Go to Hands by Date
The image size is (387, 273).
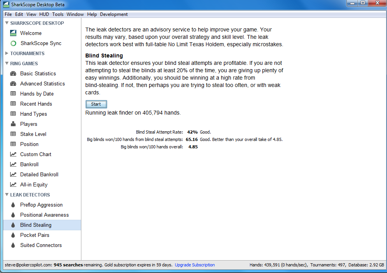coord(37,94)
